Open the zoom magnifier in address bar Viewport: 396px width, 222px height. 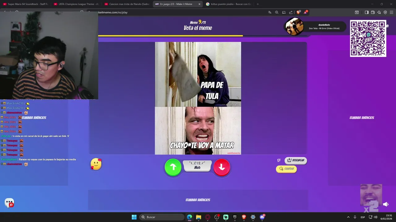277,12
